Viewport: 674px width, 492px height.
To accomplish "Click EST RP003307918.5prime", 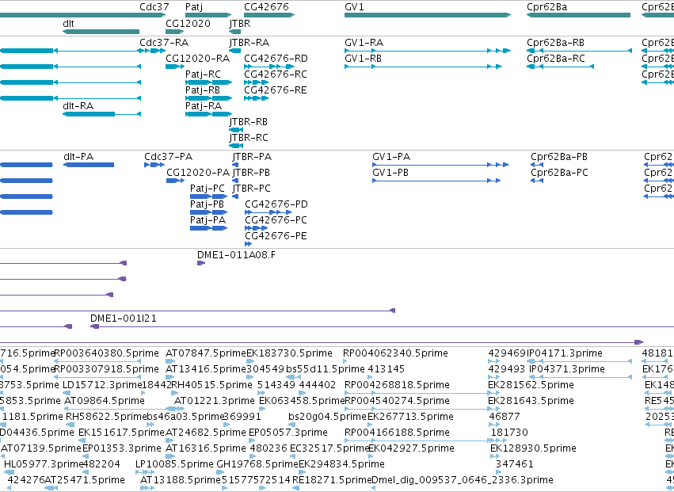I will tap(107, 369).
